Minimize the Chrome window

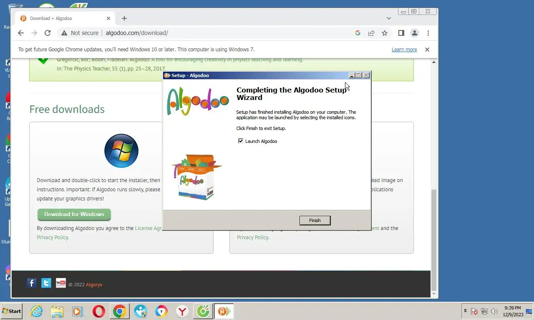[403, 12]
